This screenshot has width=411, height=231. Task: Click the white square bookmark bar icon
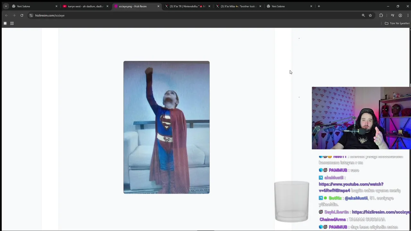pos(5,23)
